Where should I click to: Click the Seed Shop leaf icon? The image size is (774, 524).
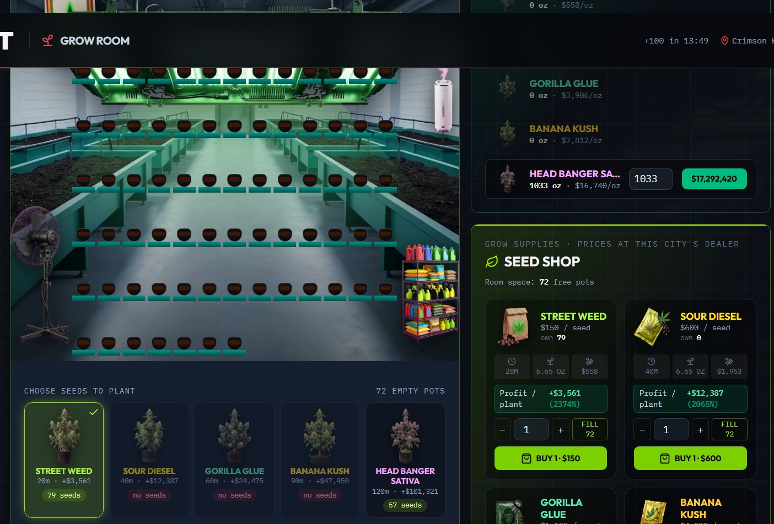click(492, 261)
